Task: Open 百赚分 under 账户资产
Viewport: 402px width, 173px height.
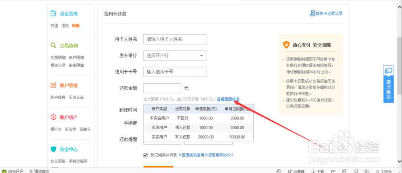Action: [x=85, y=129]
